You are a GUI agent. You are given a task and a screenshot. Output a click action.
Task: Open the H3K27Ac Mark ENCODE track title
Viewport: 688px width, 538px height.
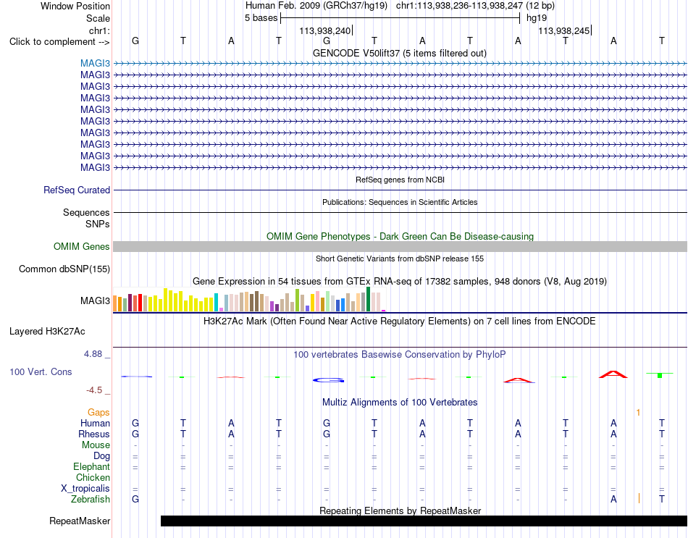400,321
